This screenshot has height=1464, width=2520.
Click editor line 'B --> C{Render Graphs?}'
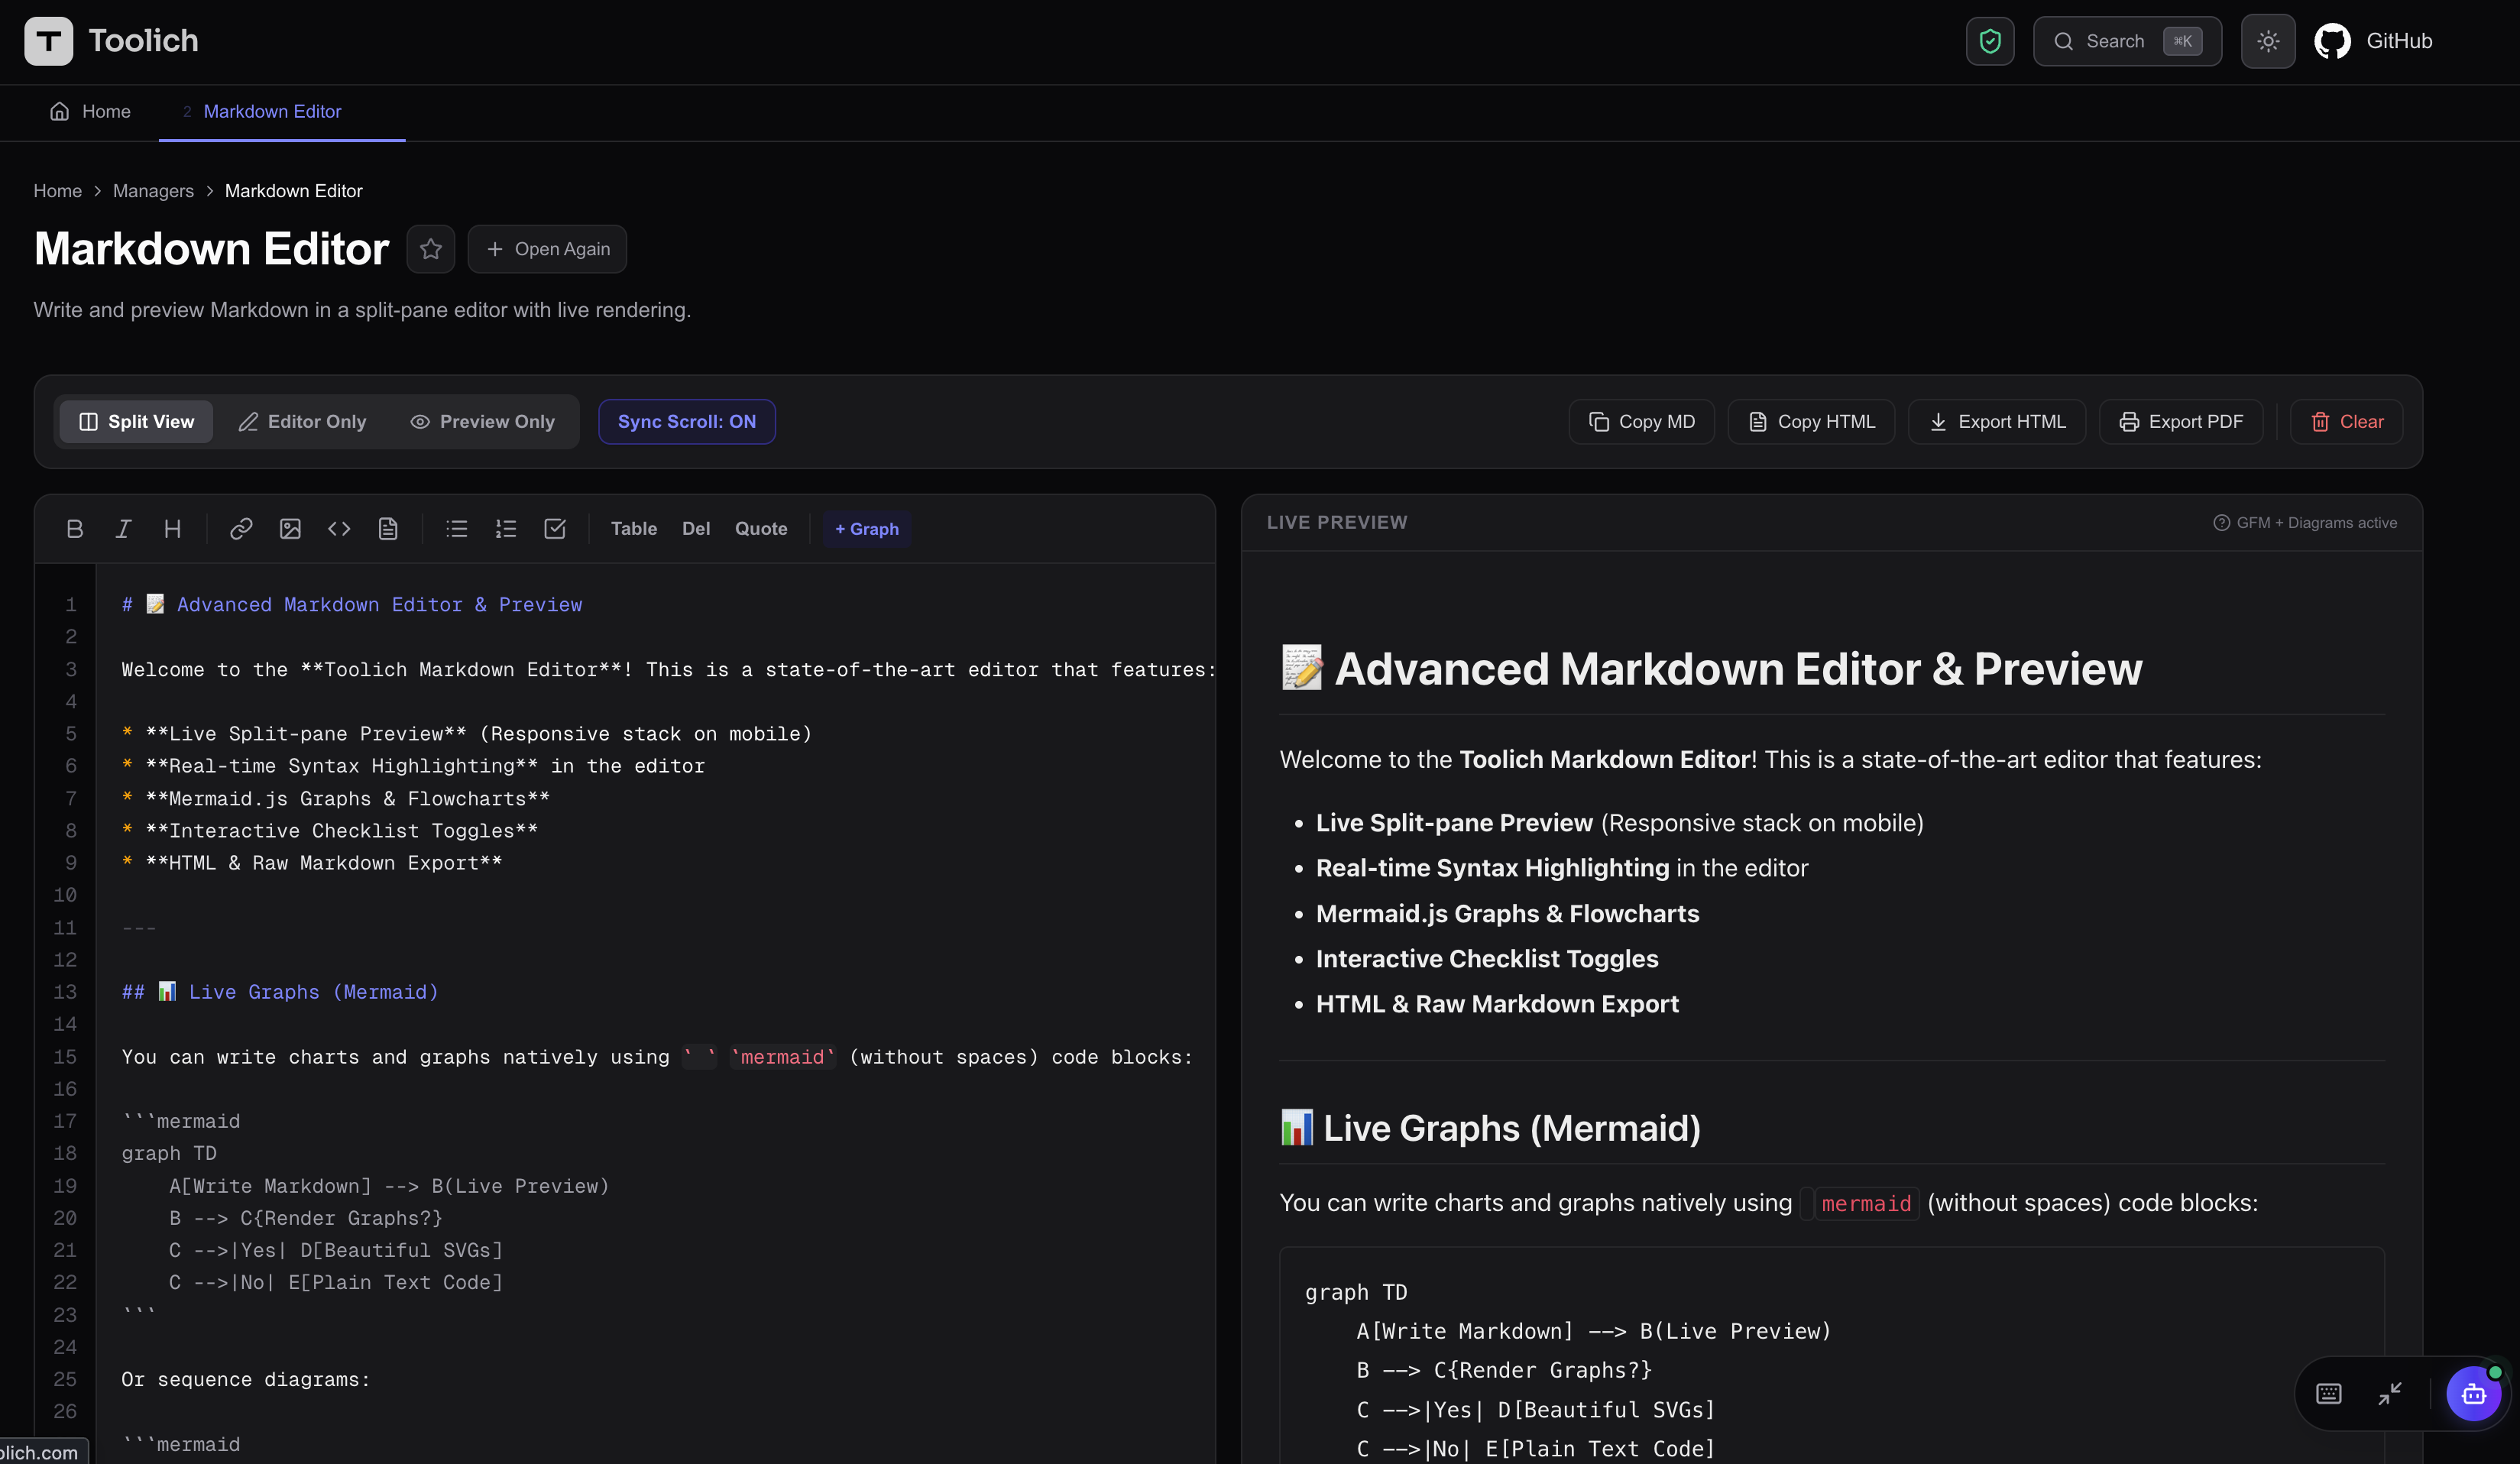tap(305, 1218)
